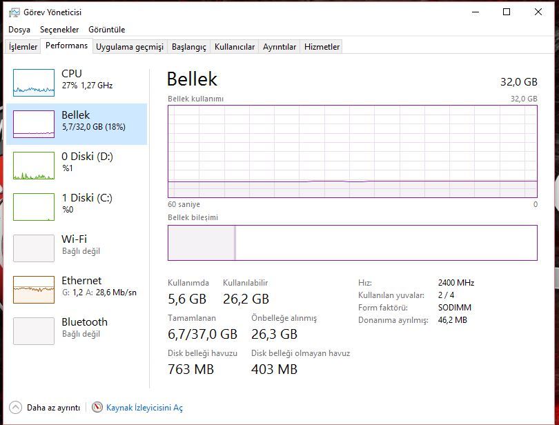This screenshot has height=425, width=559.
Task: Collapse view with Daha az ayrıntı arrow
Action: (x=15, y=408)
